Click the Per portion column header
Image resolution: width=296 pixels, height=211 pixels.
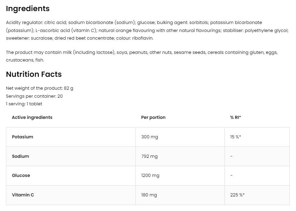153,117
